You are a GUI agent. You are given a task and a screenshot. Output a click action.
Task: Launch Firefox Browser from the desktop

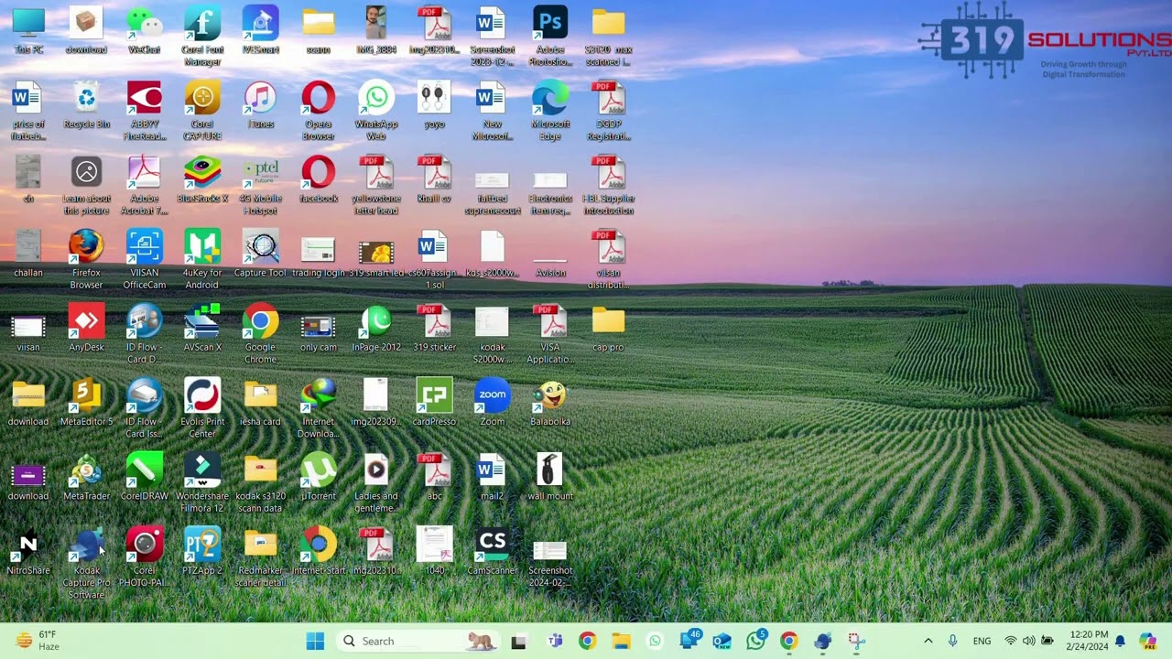pos(86,260)
